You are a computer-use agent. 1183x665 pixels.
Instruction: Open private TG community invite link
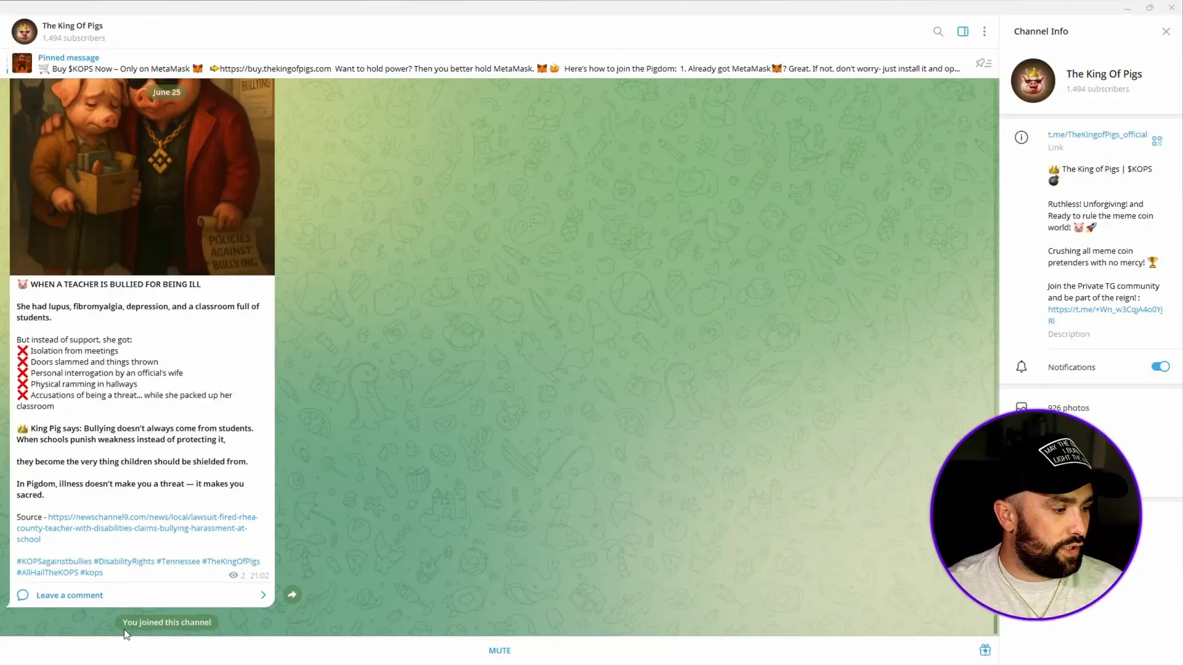(1105, 315)
